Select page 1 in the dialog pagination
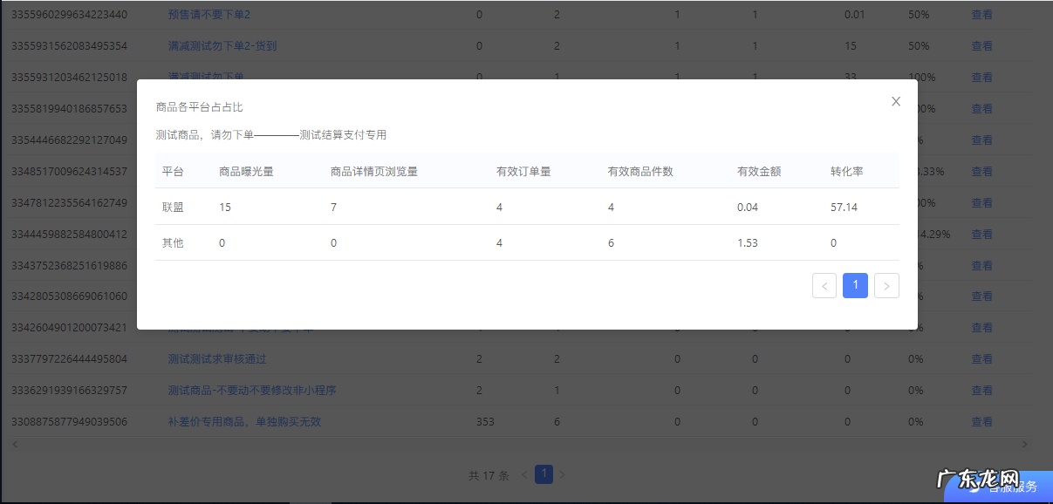This screenshot has height=504, width=1053. [x=855, y=285]
